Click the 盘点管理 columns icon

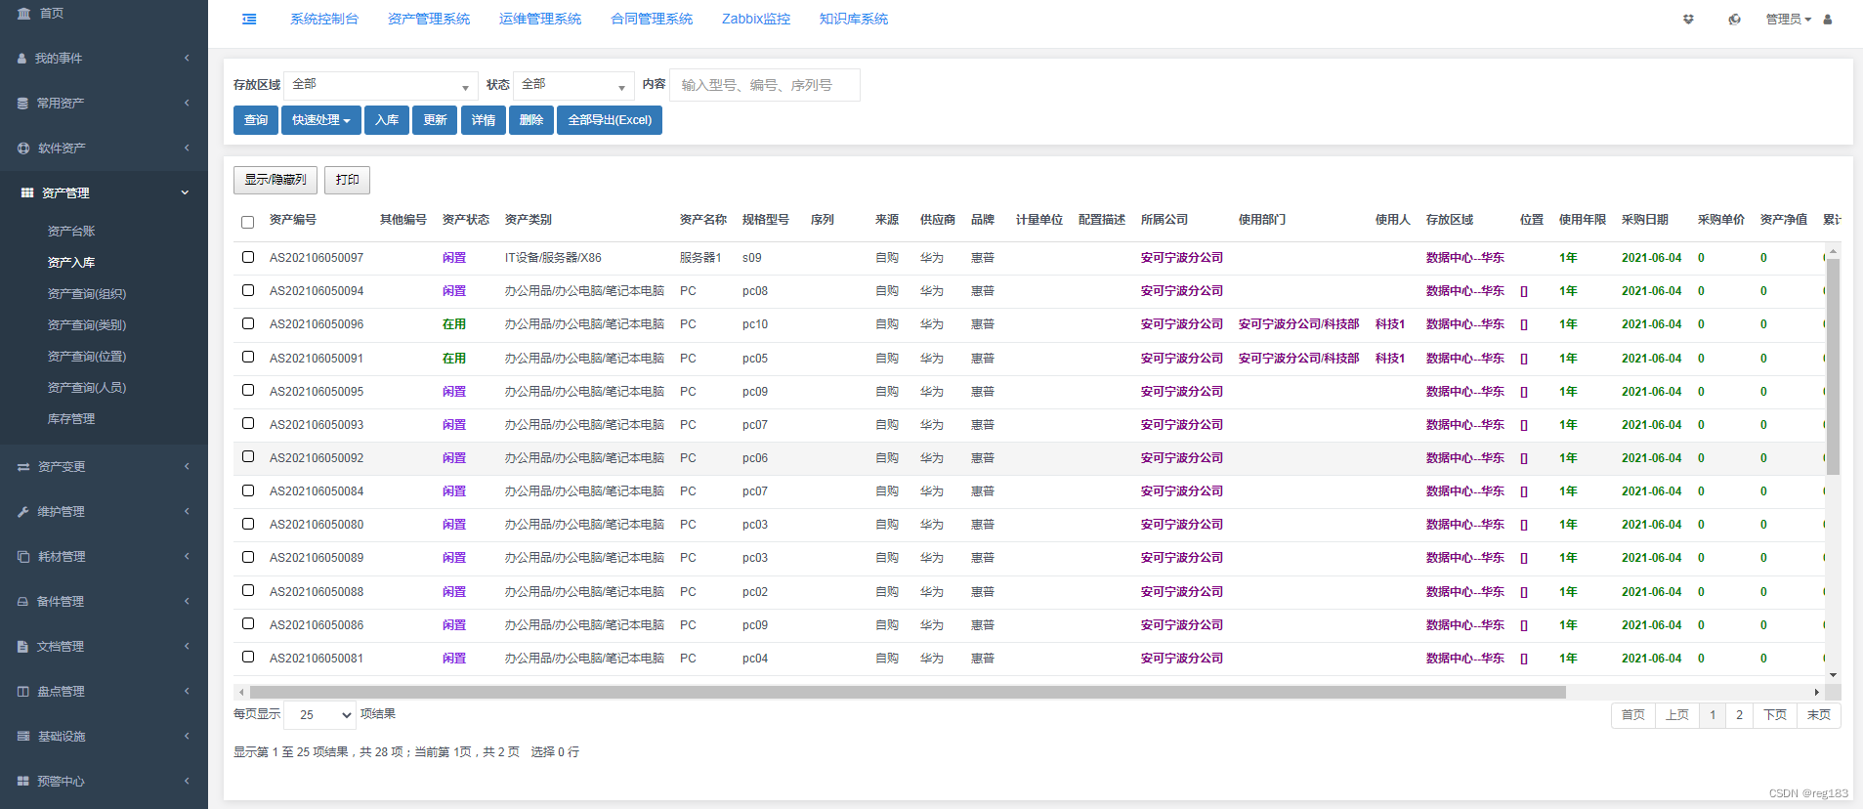tap(23, 692)
